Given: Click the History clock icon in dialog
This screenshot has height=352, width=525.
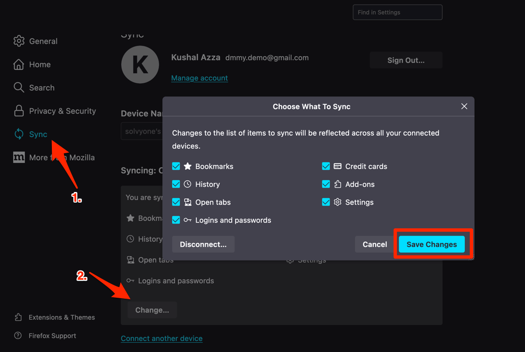Looking at the screenshot, I should tap(188, 184).
